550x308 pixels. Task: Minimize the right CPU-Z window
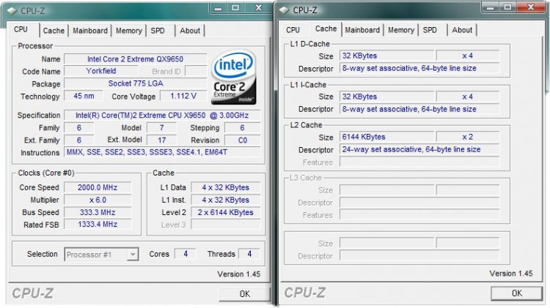tap(491, 7)
